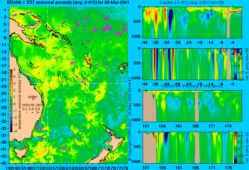Click the '© Copyright CSIRO 2007' text
Image resolution: width=249 pixels, height=170 pixels.
[130, 141]
